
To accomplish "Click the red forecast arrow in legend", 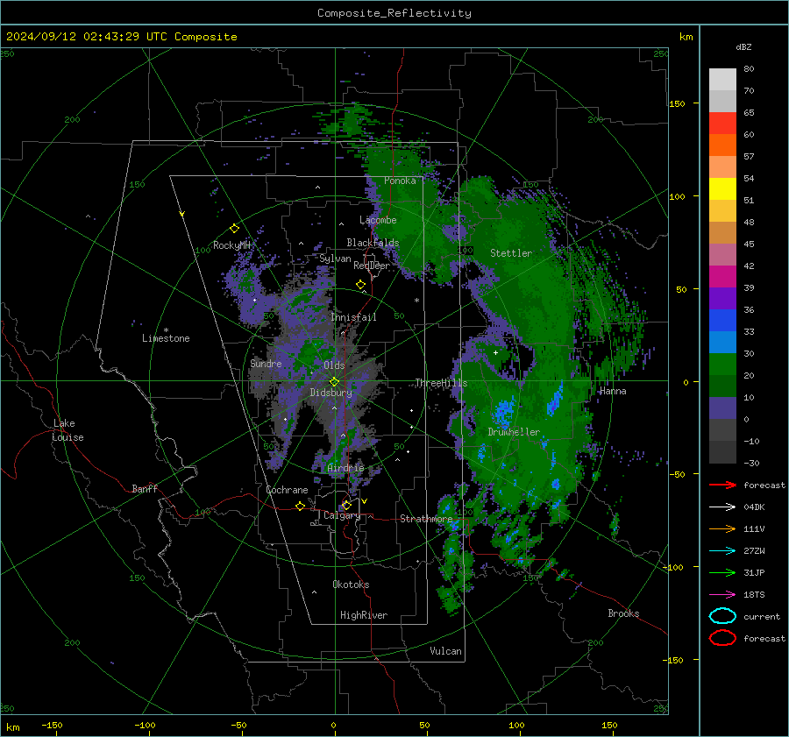I will click(x=722, y=485).
